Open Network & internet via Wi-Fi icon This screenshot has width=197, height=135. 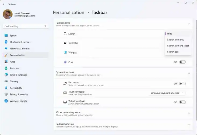click(x=6, y=49)
